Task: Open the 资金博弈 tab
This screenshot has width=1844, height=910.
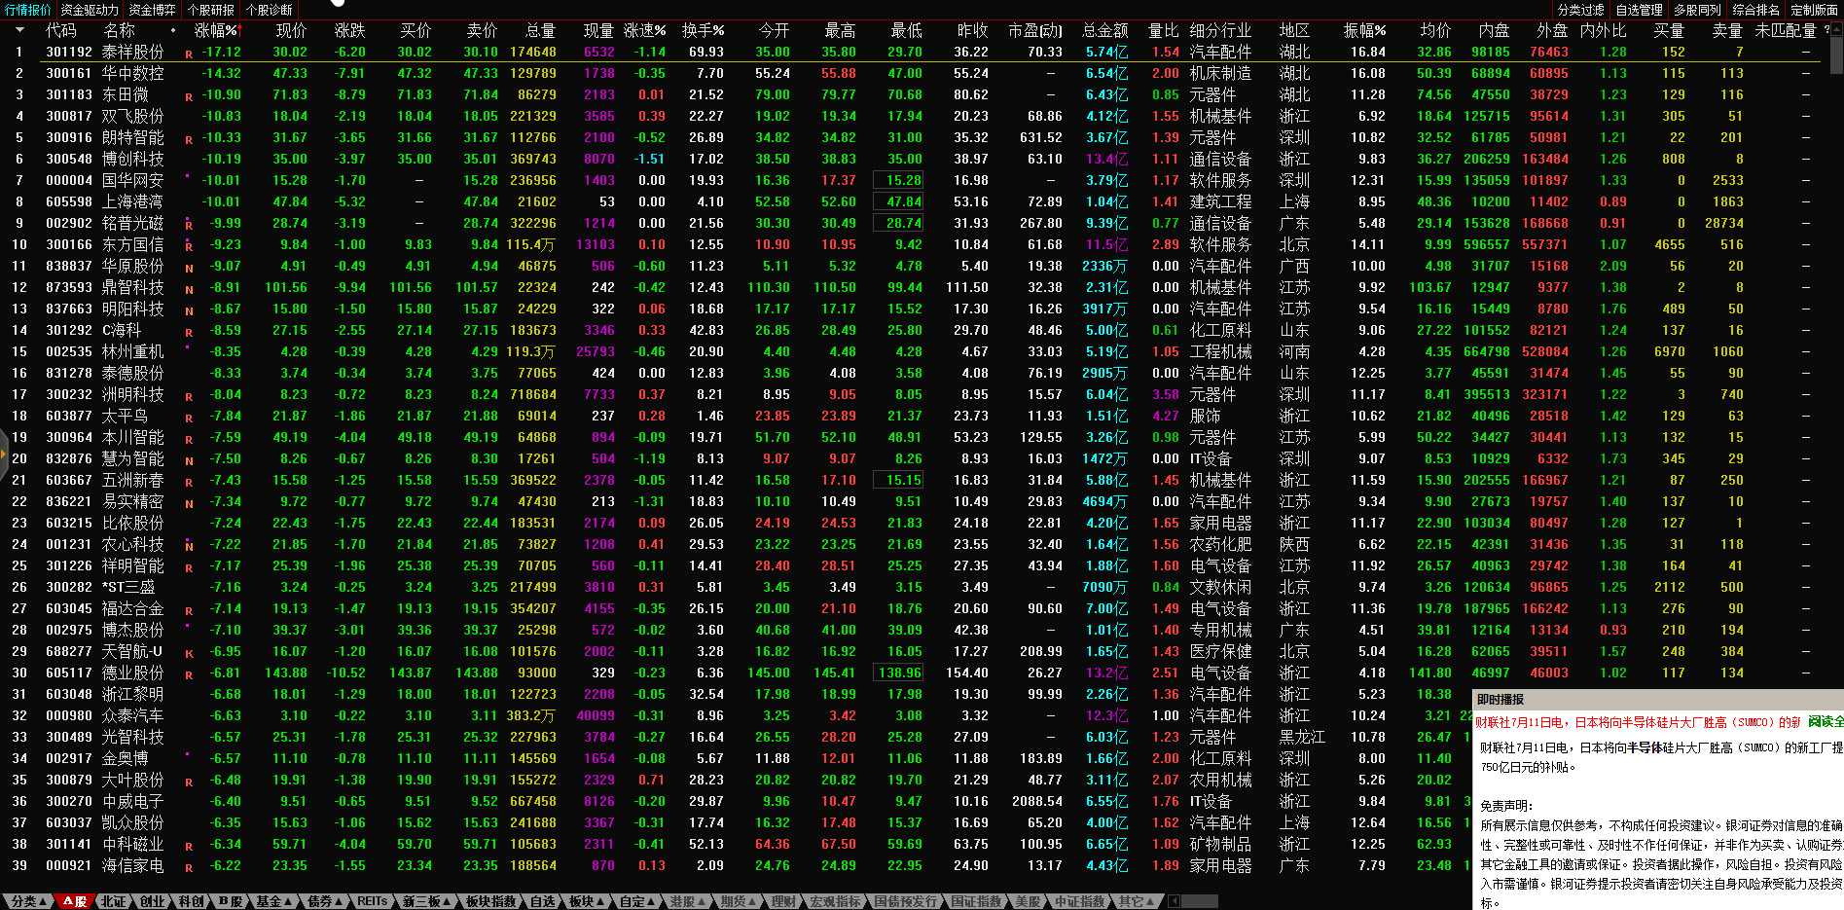Action: 153,10
